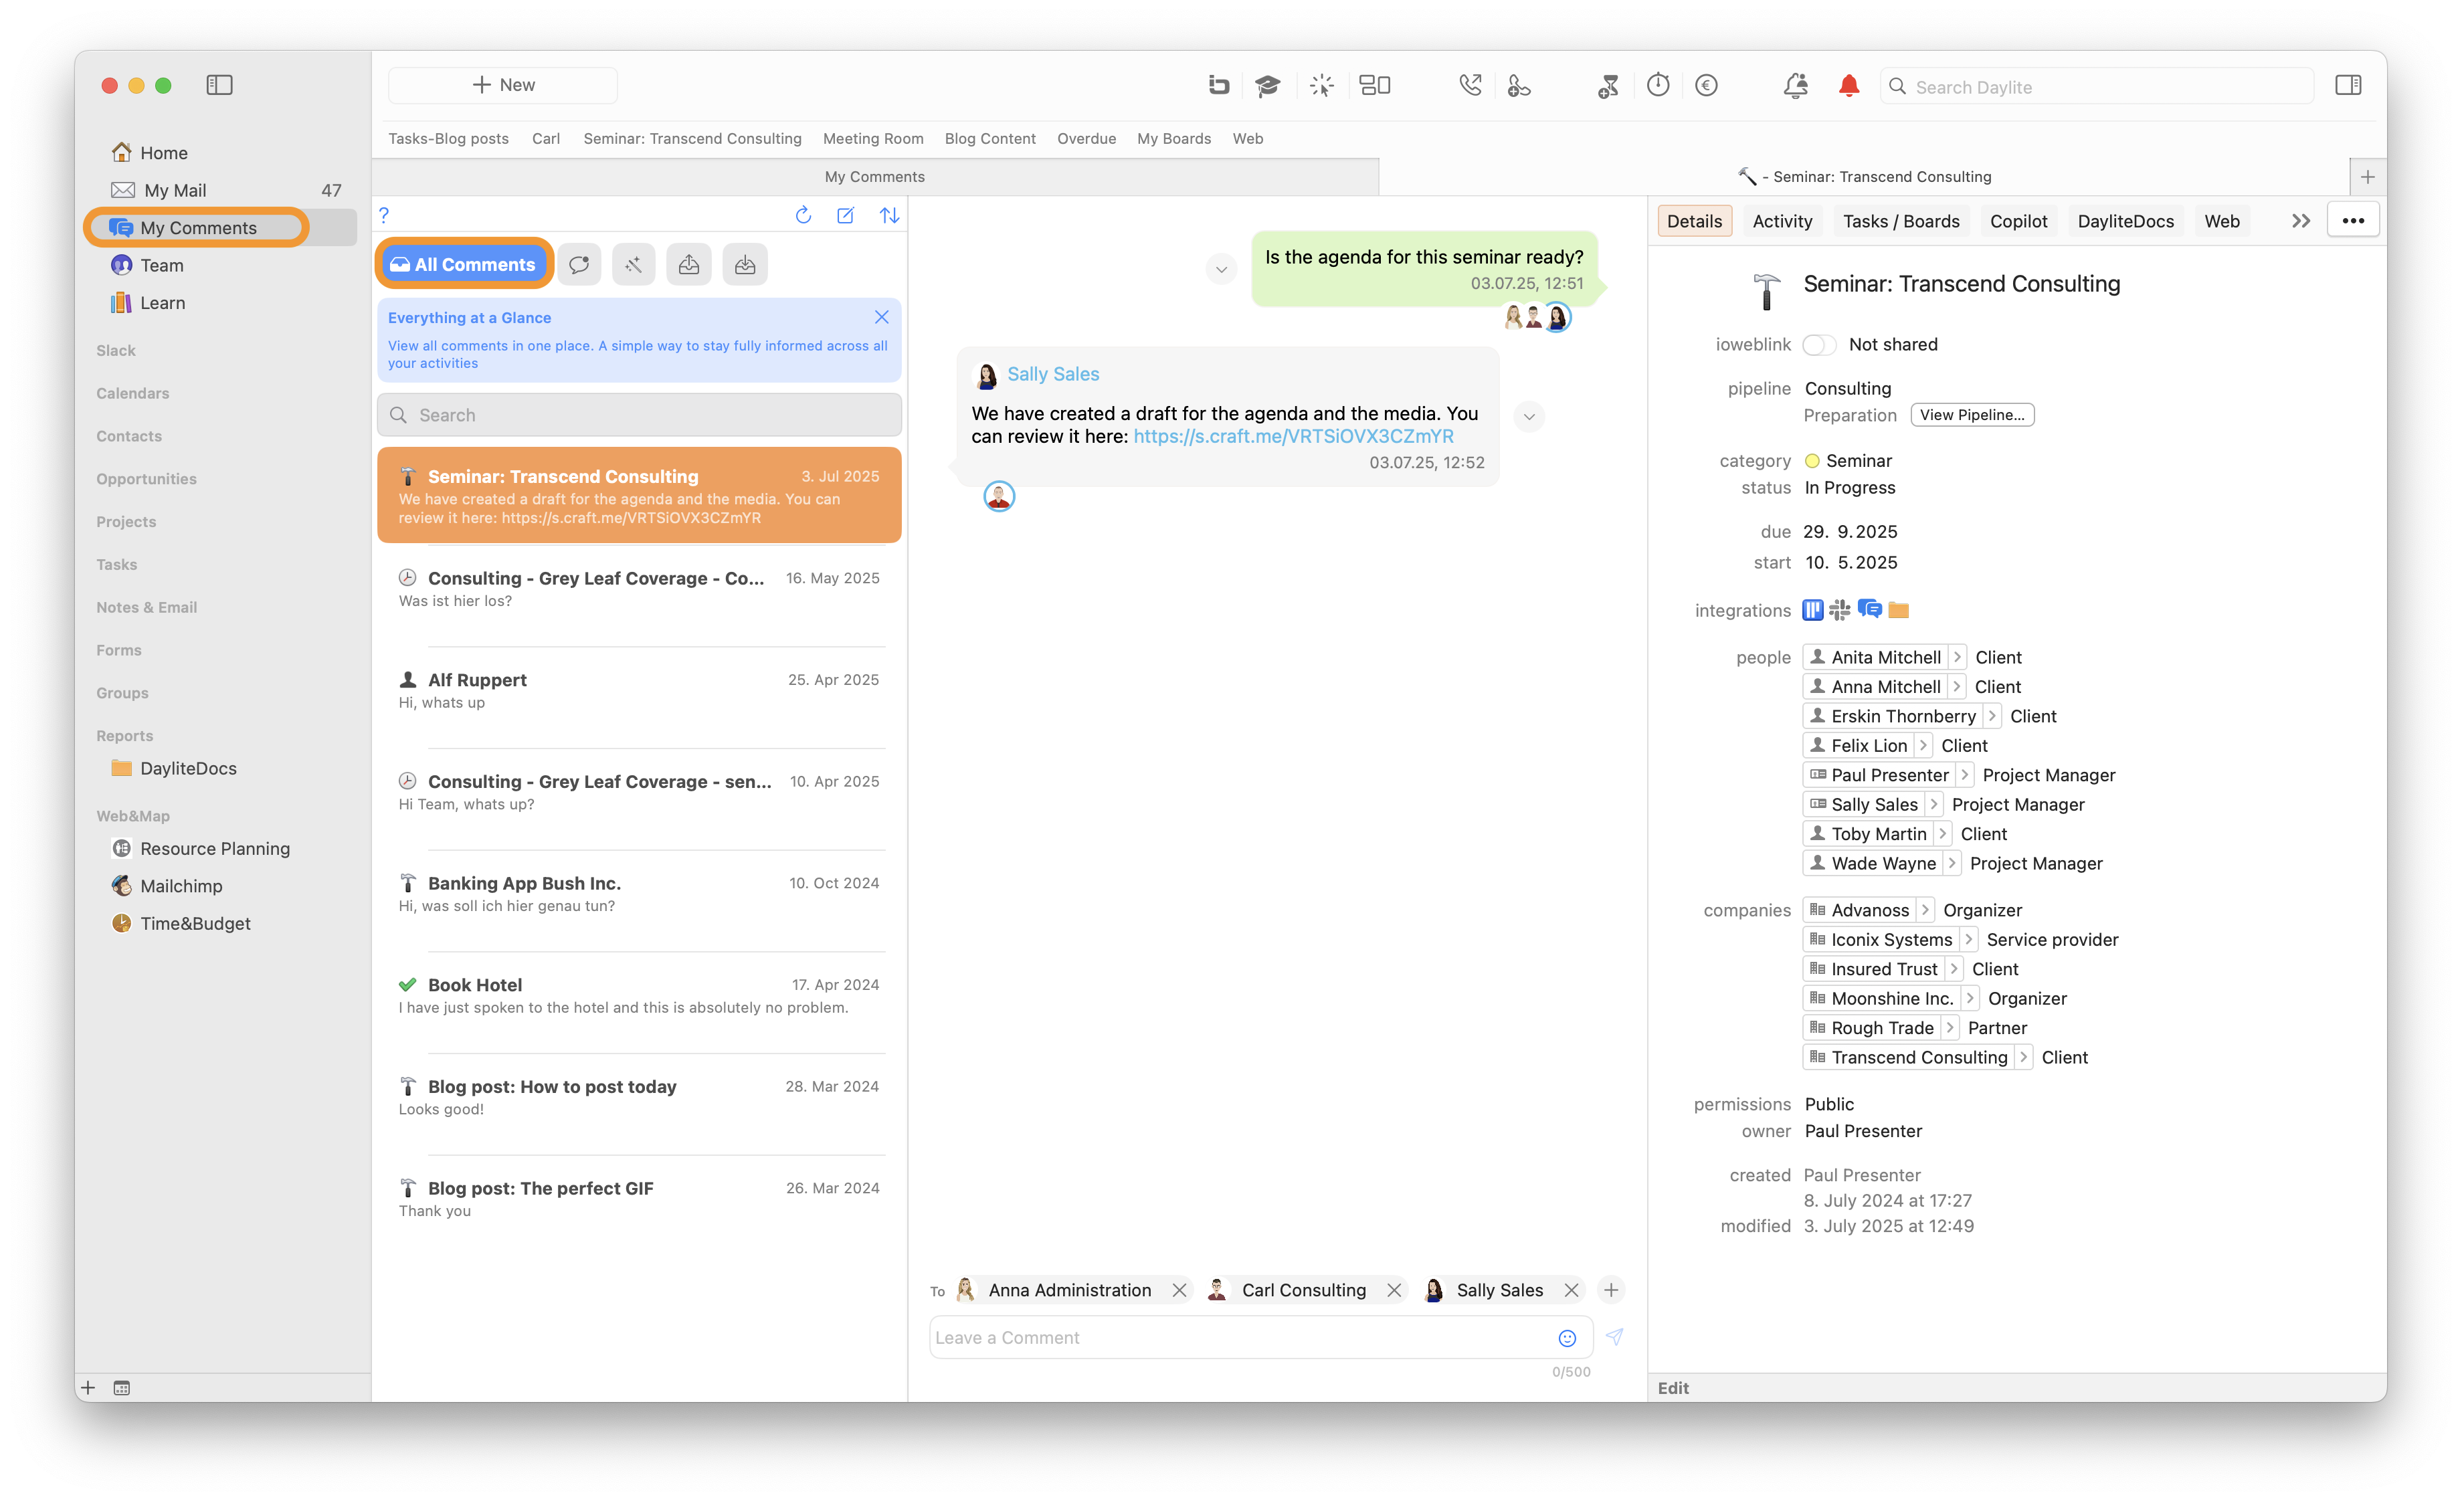Remove Anna Administration from recipients
The image size is (2462, 1501).
(1179, 1290)
